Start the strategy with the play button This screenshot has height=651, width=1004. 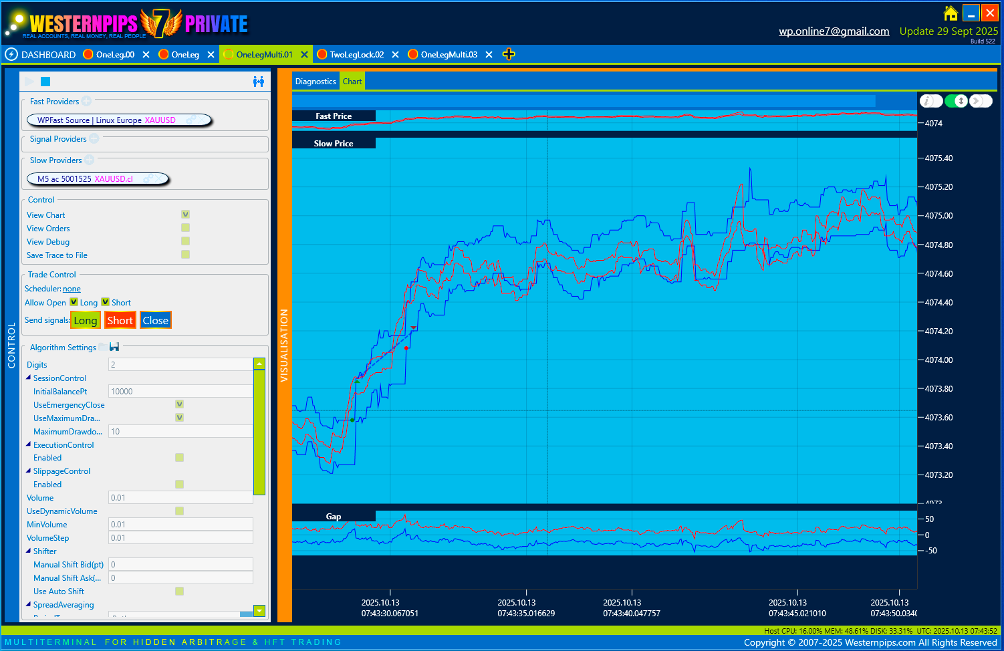point(29,82)
